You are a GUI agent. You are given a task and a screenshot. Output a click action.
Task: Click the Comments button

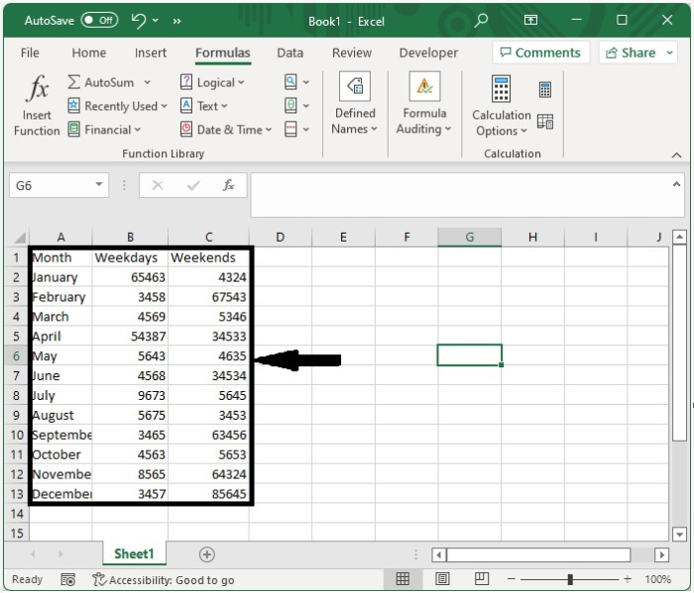click(540, 52)
